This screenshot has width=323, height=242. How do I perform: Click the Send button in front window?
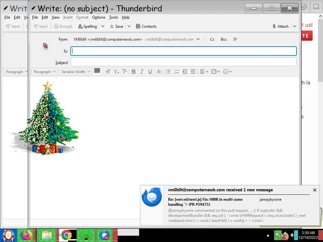click(x=40, y=26)
